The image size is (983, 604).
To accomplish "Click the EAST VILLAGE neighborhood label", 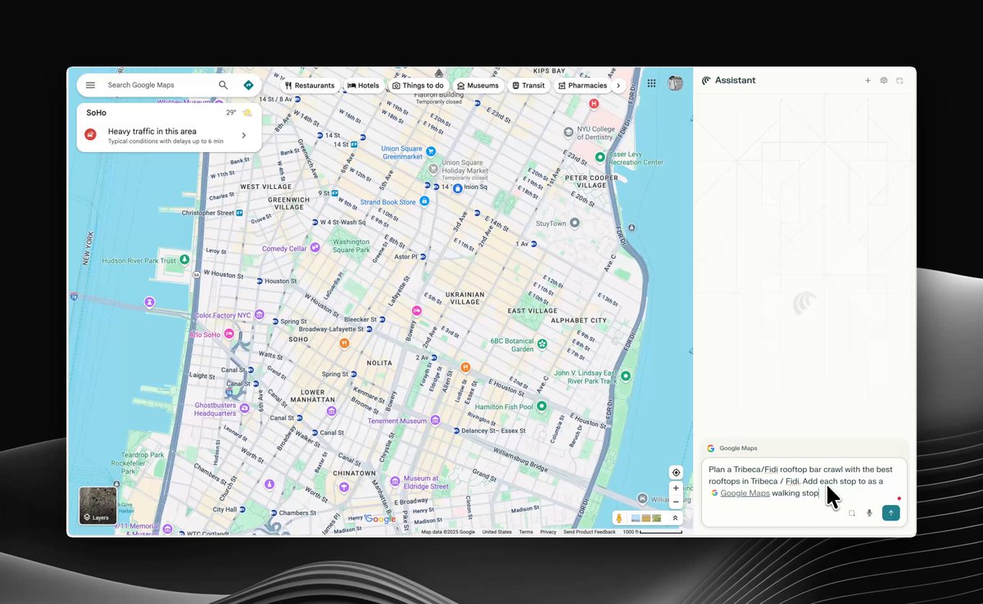I will 532,311.
